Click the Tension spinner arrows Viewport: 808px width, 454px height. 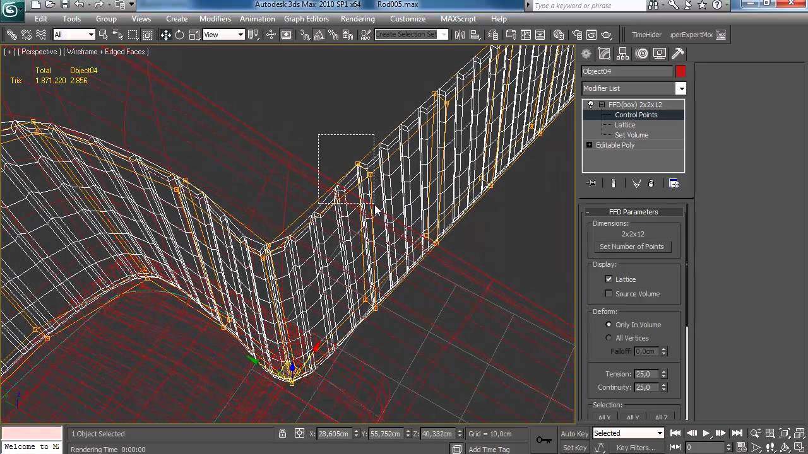click(663, 374)
